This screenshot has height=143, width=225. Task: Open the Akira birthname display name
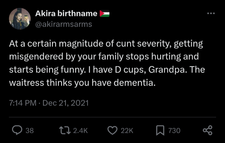tap(66, 13)
